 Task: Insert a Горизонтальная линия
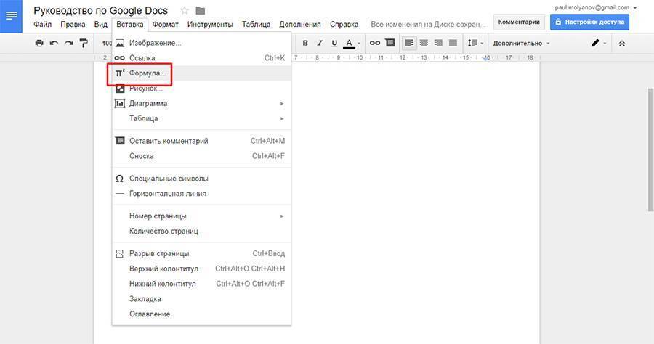[201, 193]
